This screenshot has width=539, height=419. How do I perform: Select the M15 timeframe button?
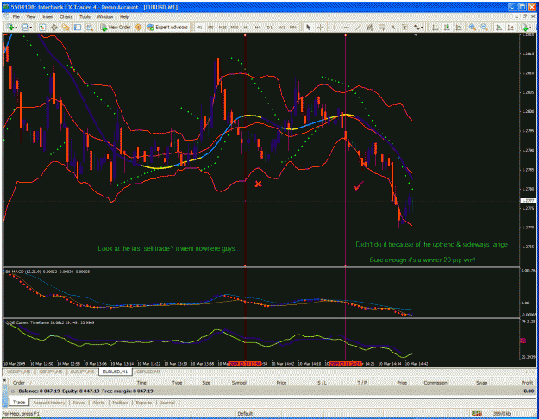222,27
